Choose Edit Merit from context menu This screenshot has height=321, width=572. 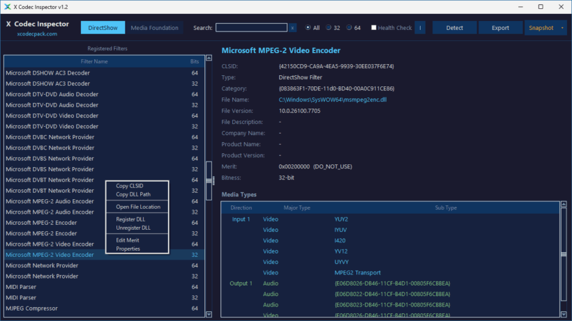(128, 240)
